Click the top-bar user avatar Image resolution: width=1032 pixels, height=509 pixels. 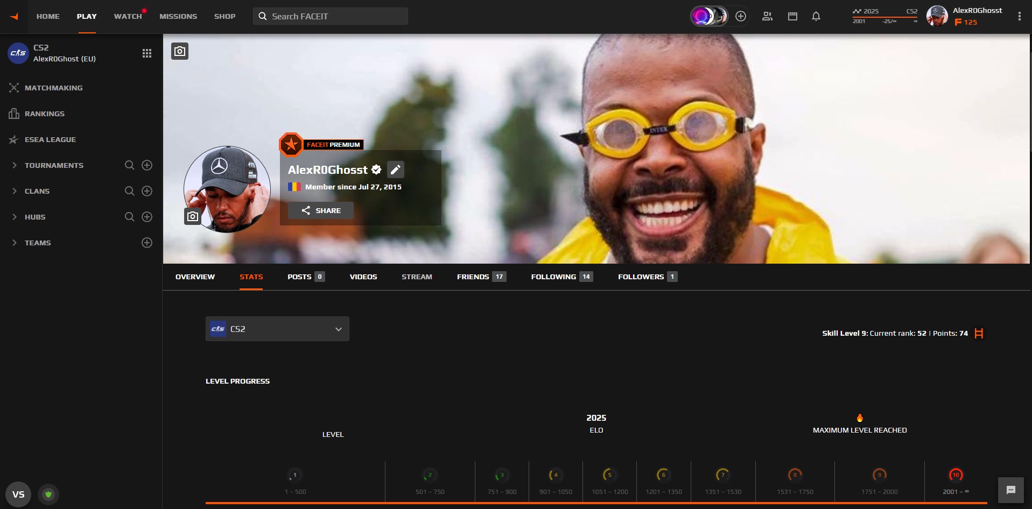point(937,16)
